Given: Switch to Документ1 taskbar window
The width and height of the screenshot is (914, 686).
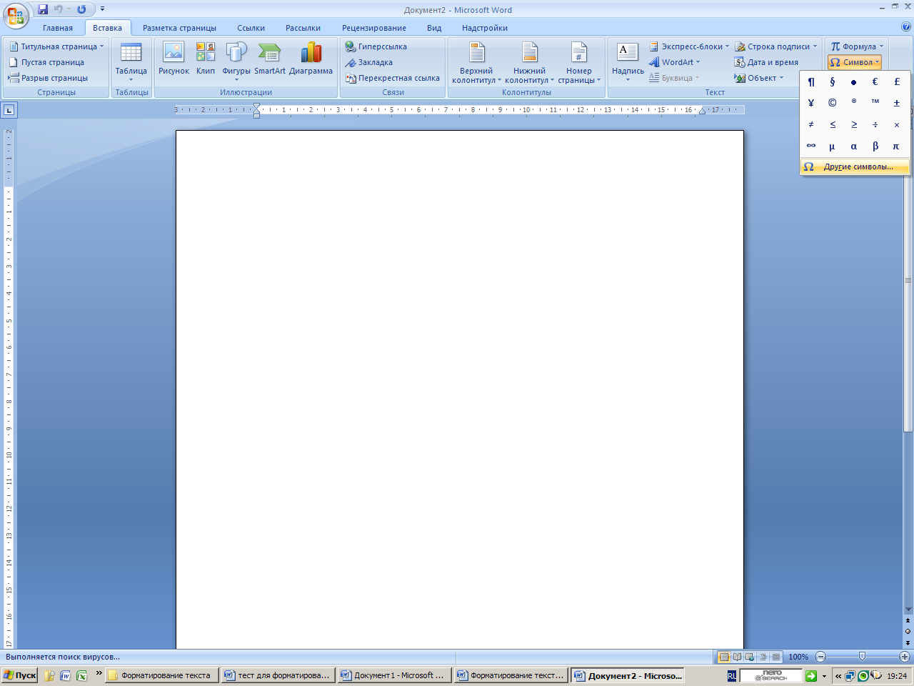Looking at the screenshot, I should tap(393, 675).
